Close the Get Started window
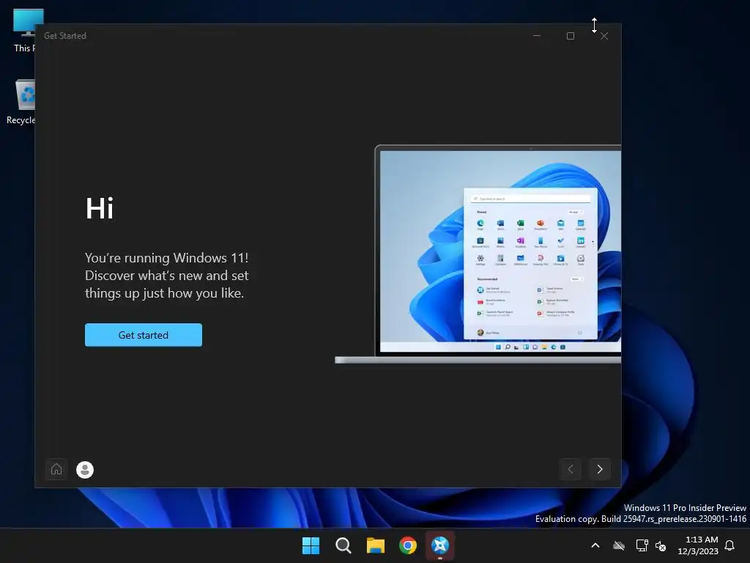This screenshot has width=750, height=563. click(604, 36)
